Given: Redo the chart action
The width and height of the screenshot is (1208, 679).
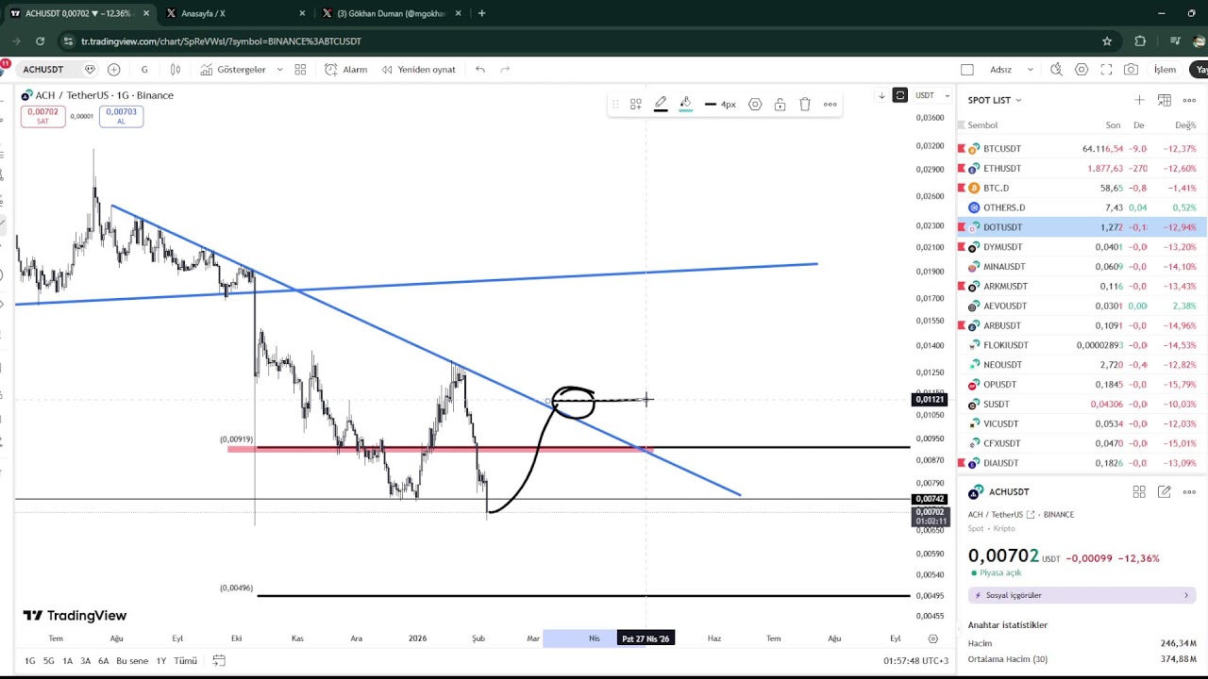Looking at the screenshot, I should [x=505, y=70].
